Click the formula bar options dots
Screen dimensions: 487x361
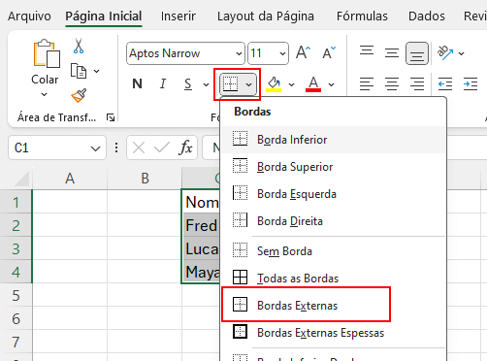tap(116, 148)
